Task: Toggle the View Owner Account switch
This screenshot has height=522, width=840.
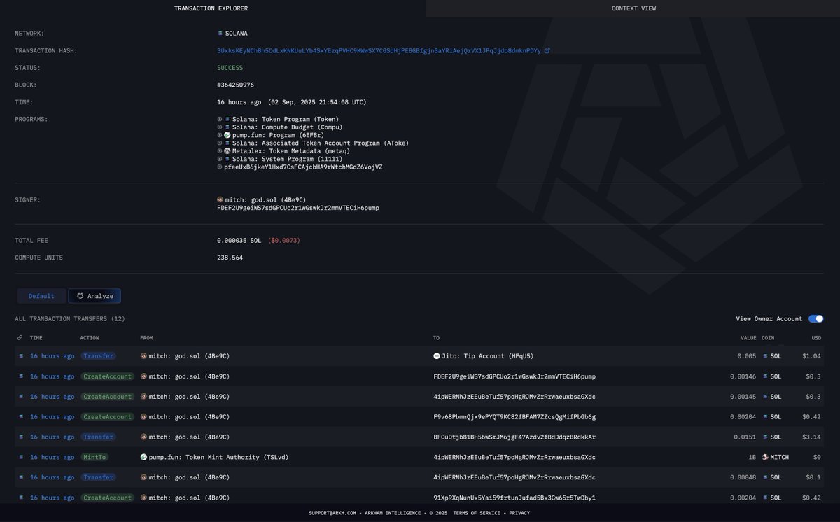Action: tap(815, 319)
